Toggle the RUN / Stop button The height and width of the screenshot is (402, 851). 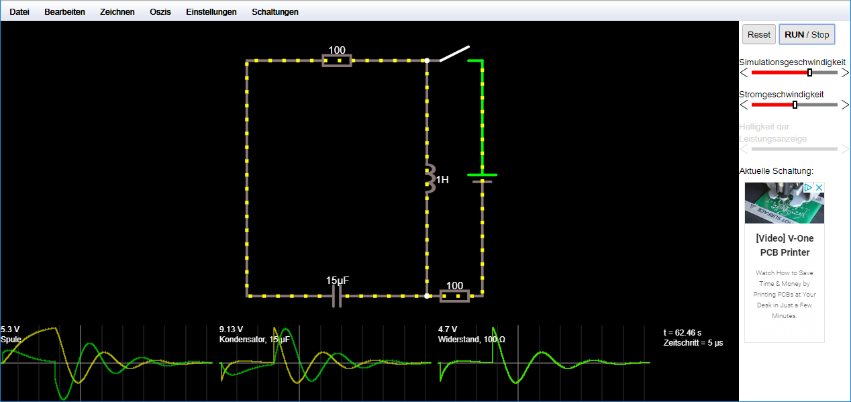807,34
